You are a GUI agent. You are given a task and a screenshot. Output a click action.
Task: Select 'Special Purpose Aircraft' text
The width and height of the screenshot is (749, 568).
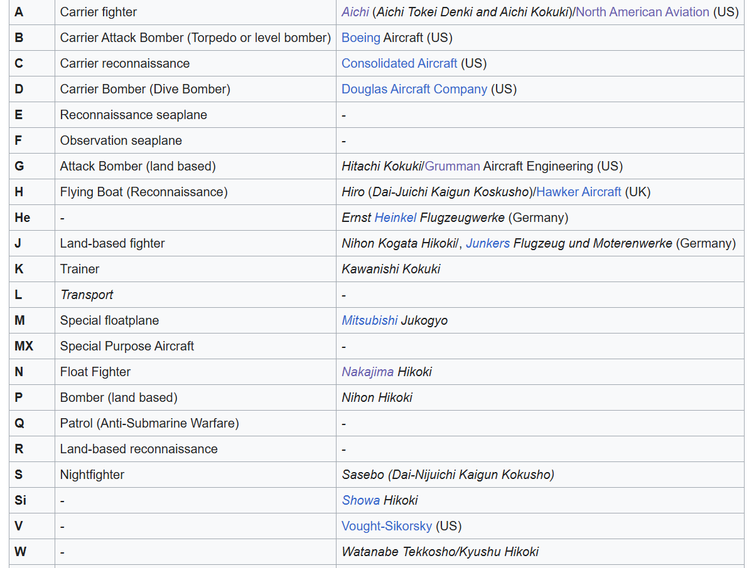point(127,346)
